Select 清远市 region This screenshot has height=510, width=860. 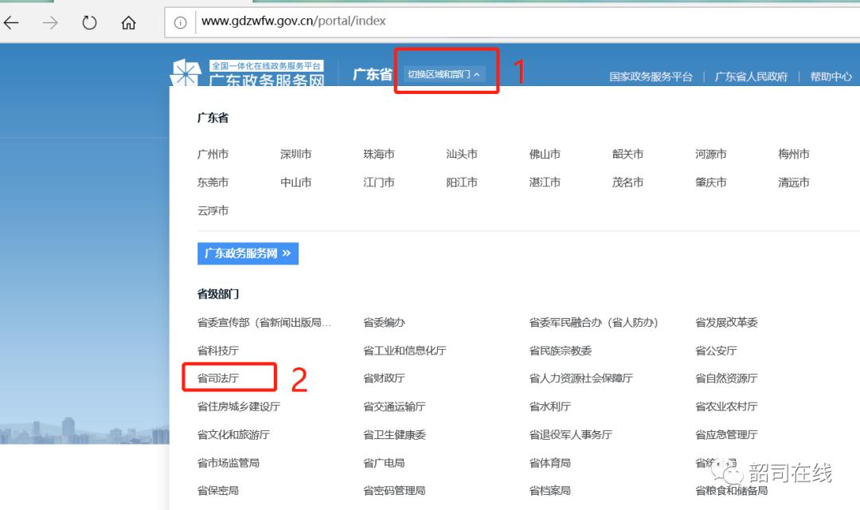click(x=794, y=182)
